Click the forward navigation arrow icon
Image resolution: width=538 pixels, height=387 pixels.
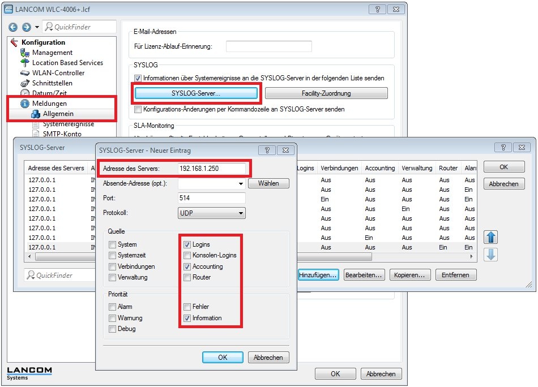(26, 27)
